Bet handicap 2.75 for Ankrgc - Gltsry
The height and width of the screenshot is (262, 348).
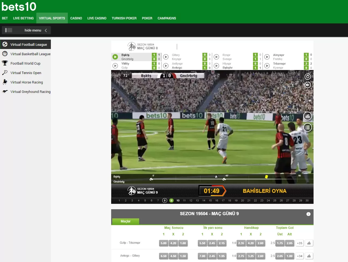pos(241,256)
